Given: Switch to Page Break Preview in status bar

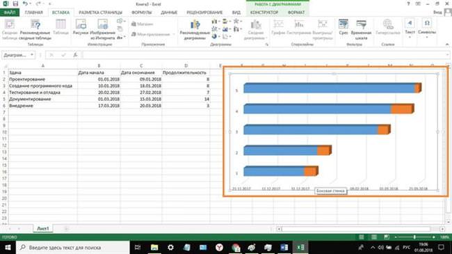Looking at the screenshot, I should click(x=387, y=237).
